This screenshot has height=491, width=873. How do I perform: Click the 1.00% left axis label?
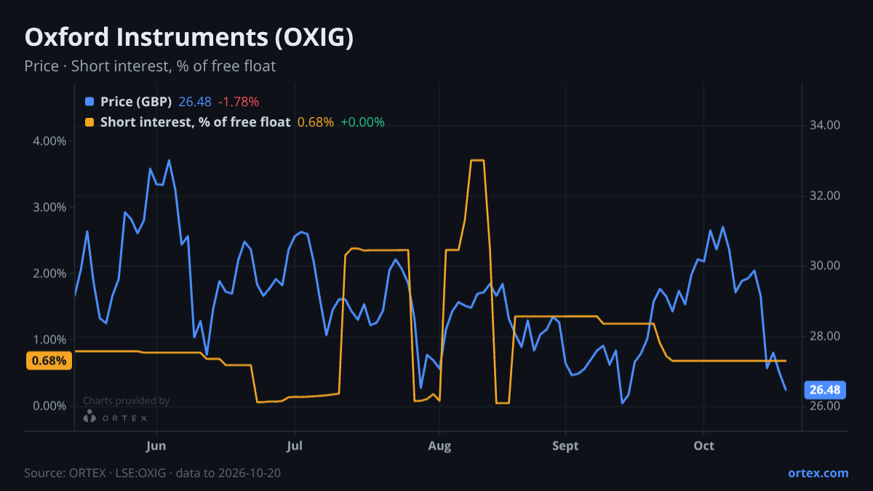(49, 340)
